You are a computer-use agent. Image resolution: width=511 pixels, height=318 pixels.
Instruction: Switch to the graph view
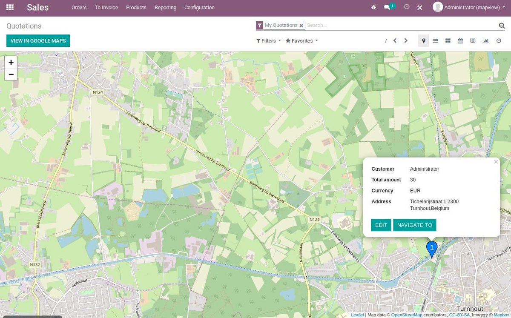click(x=485, y=40)
